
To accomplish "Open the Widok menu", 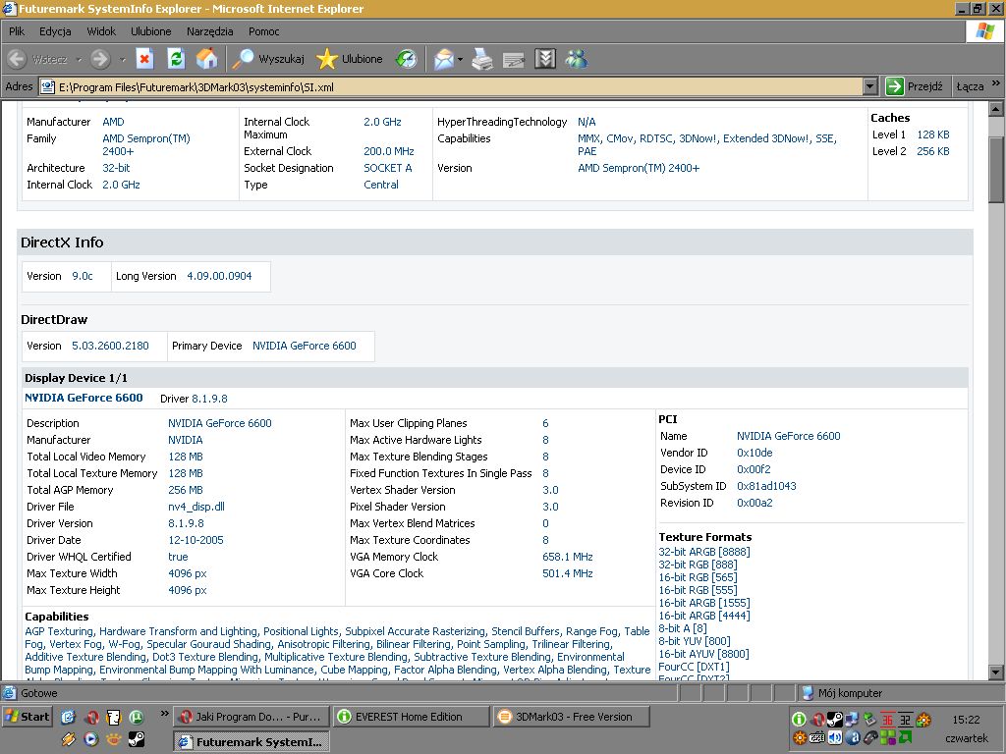I will tap(101, 31).
